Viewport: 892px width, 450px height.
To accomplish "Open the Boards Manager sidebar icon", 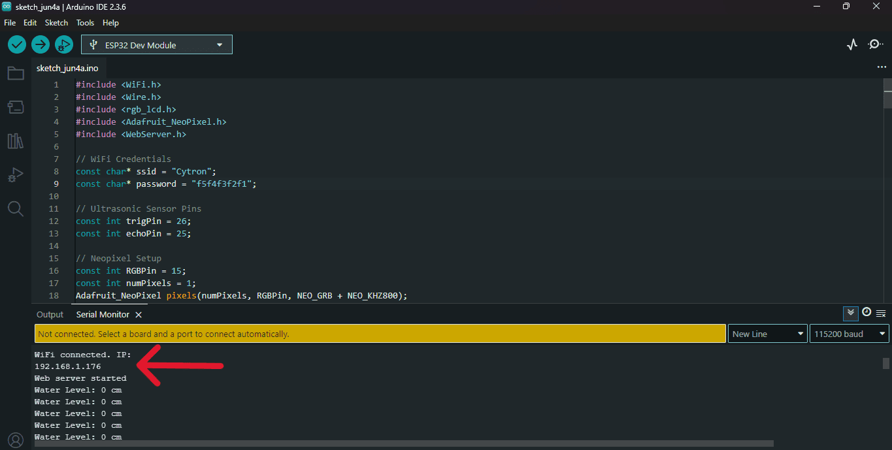I will 16,106.
